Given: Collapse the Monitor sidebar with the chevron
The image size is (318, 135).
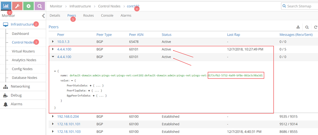Looking at the screenshot, I should (43, 16).
